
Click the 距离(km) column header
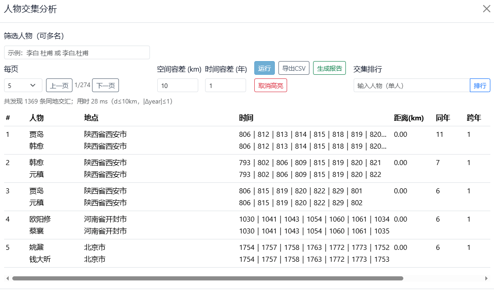pos(408,118)
